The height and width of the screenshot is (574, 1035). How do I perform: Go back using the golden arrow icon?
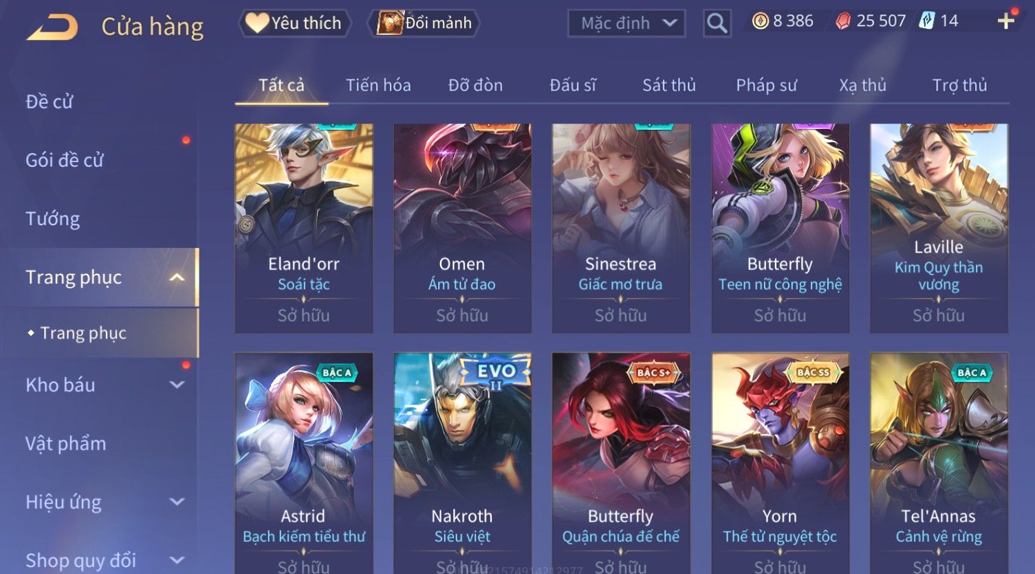point(52,27)
